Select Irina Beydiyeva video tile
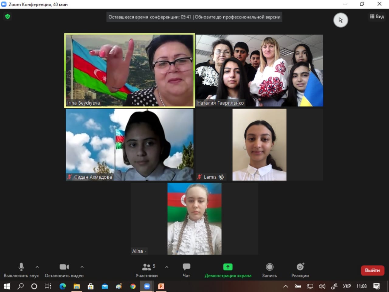Screen dimensions: 389x292 [x=130, y=70]
